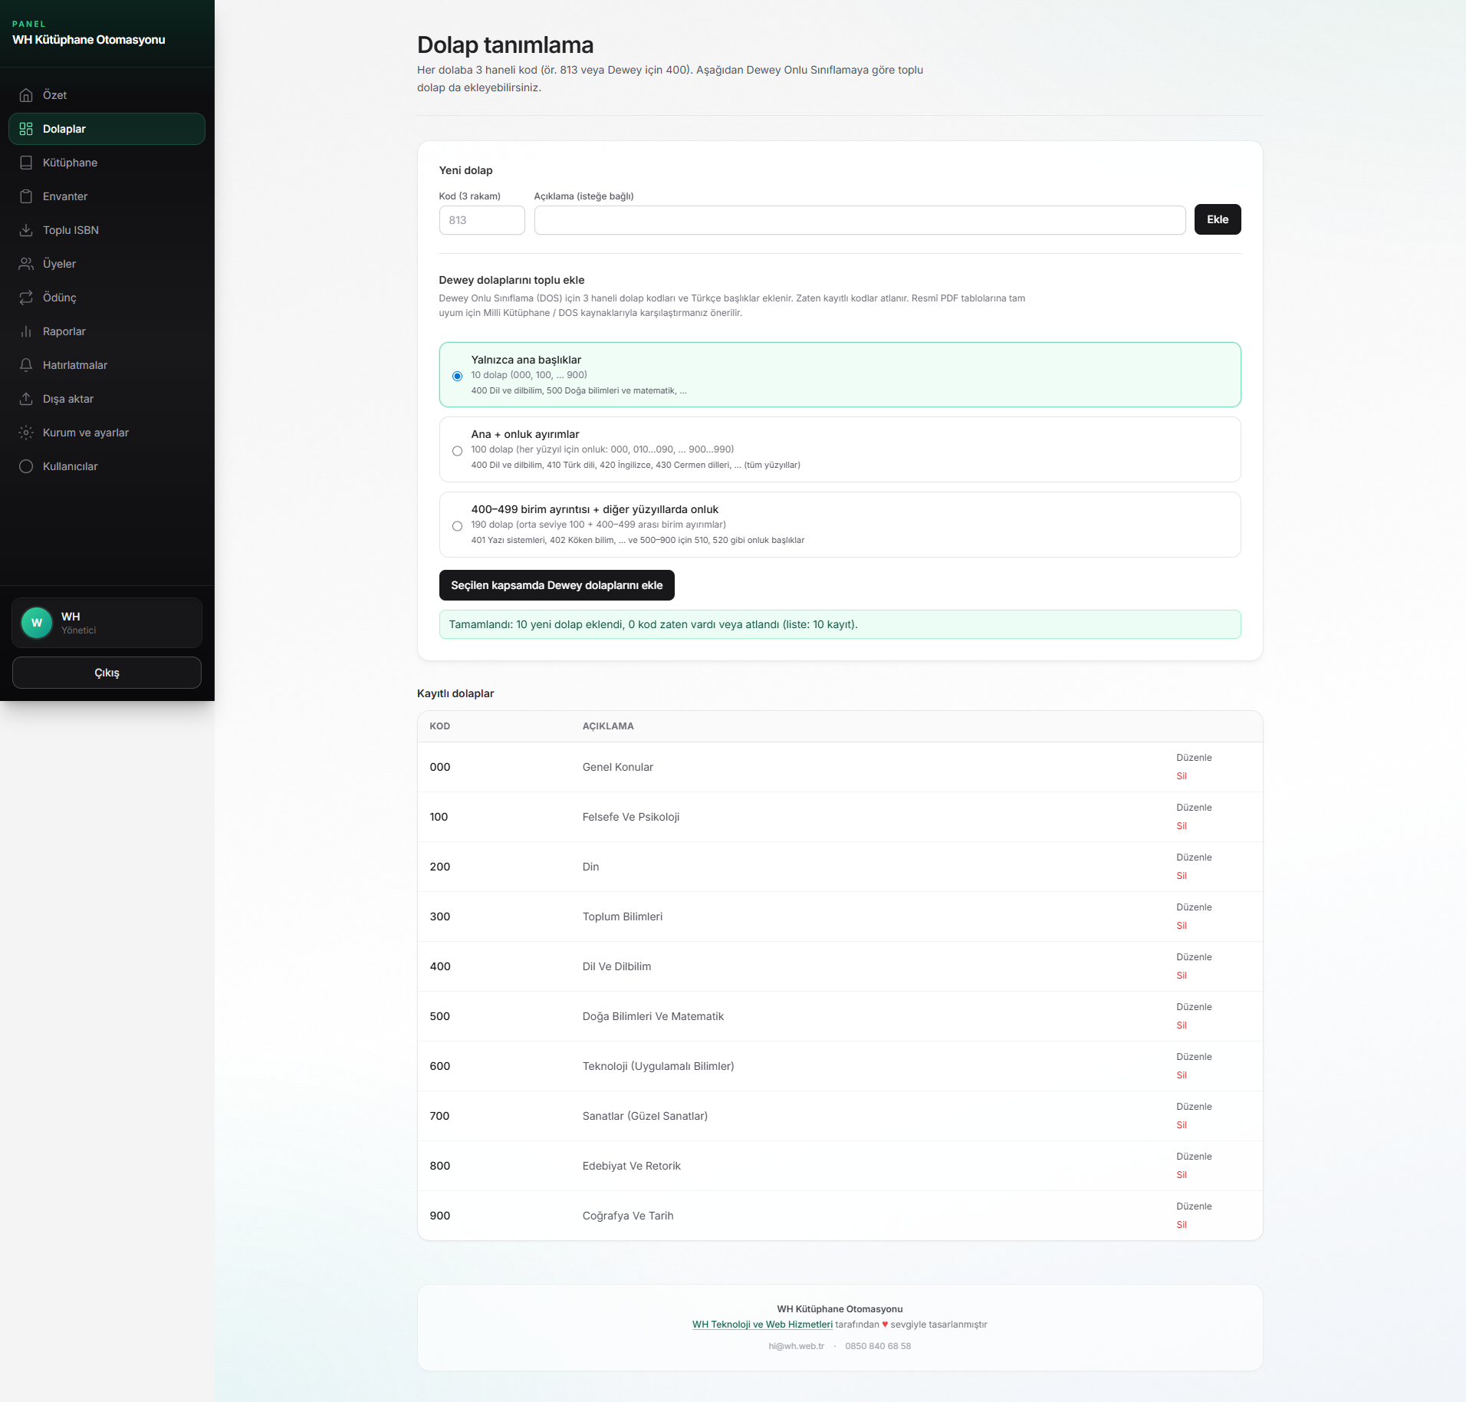
Task: Click the hi@wh.web.tr email in footer
Action: pos(796,1346)
